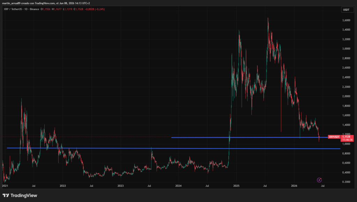
Task: Click the USDT currency button
Action: [347, 10]
